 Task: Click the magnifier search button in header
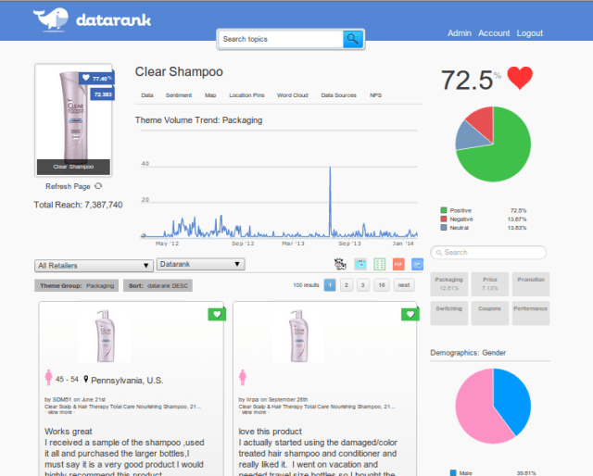coord(352,39)
